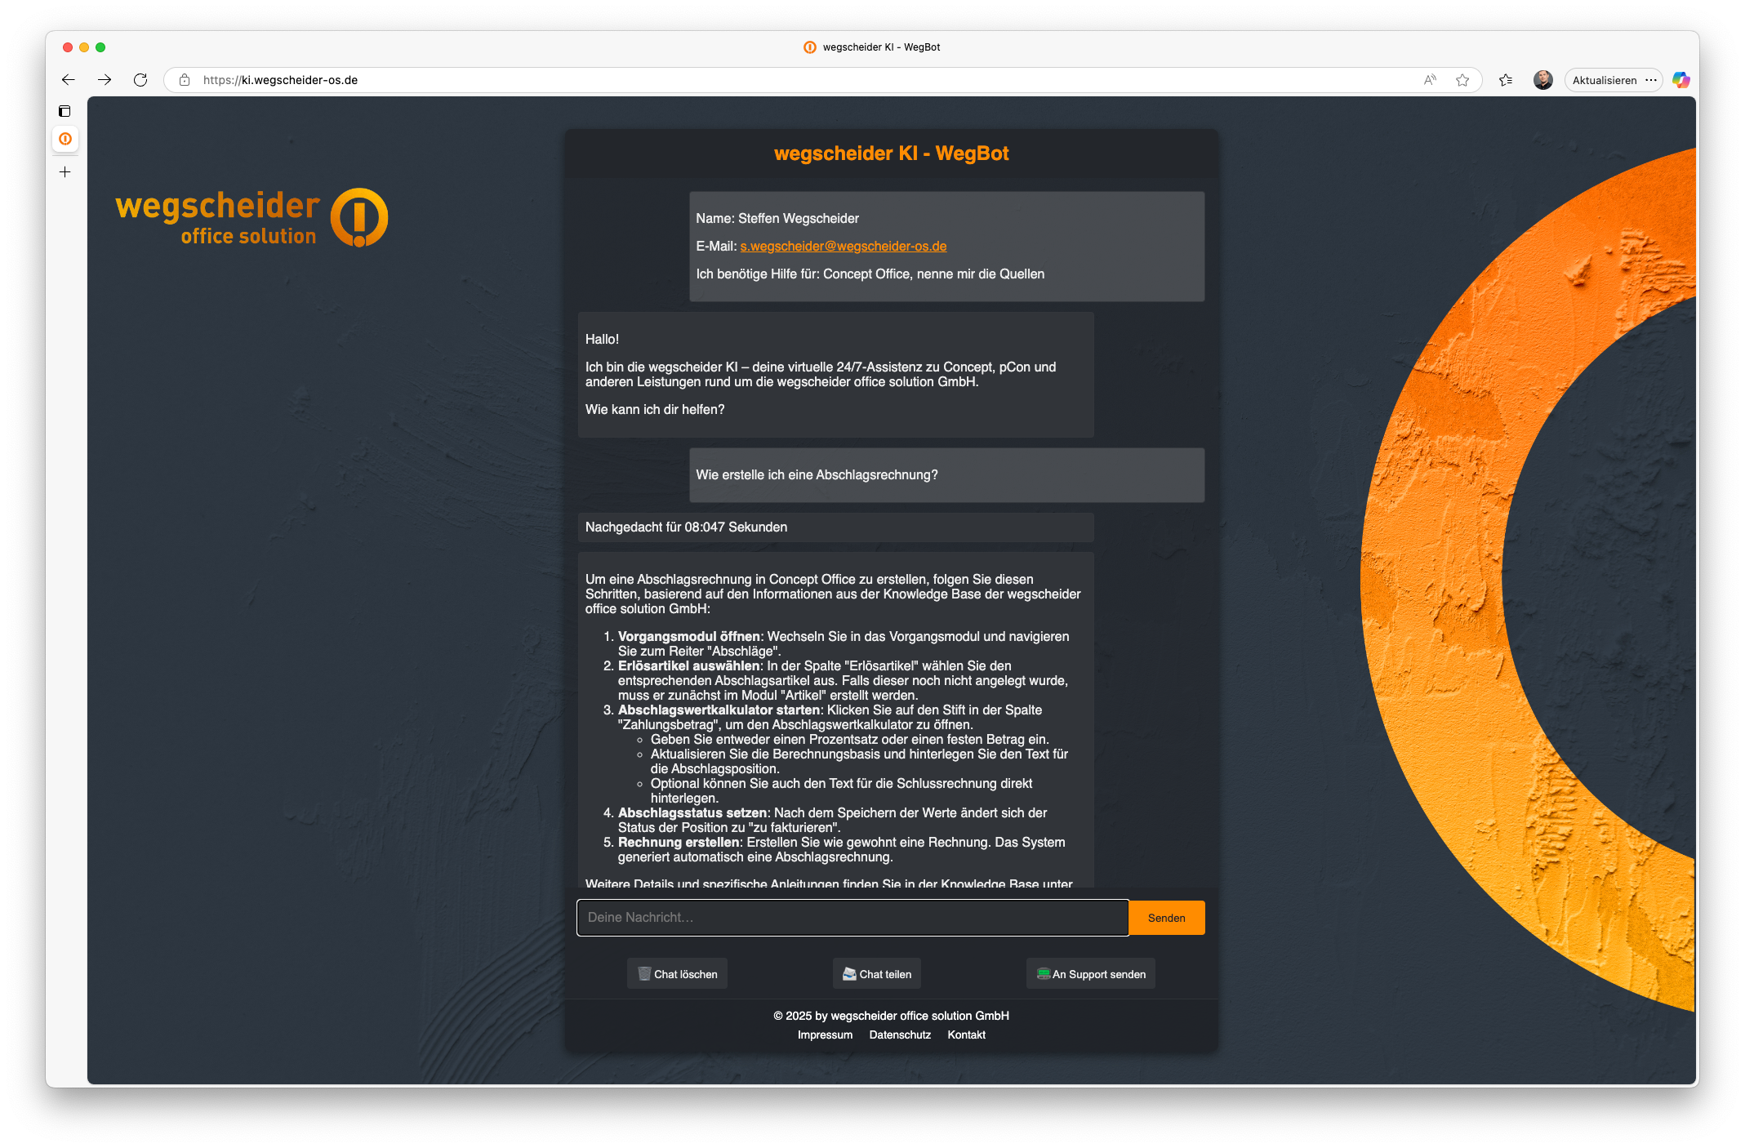This screenshot has height=1148, width=1745.
Task: Add page to favorites with star icon
Action: 1462,80
